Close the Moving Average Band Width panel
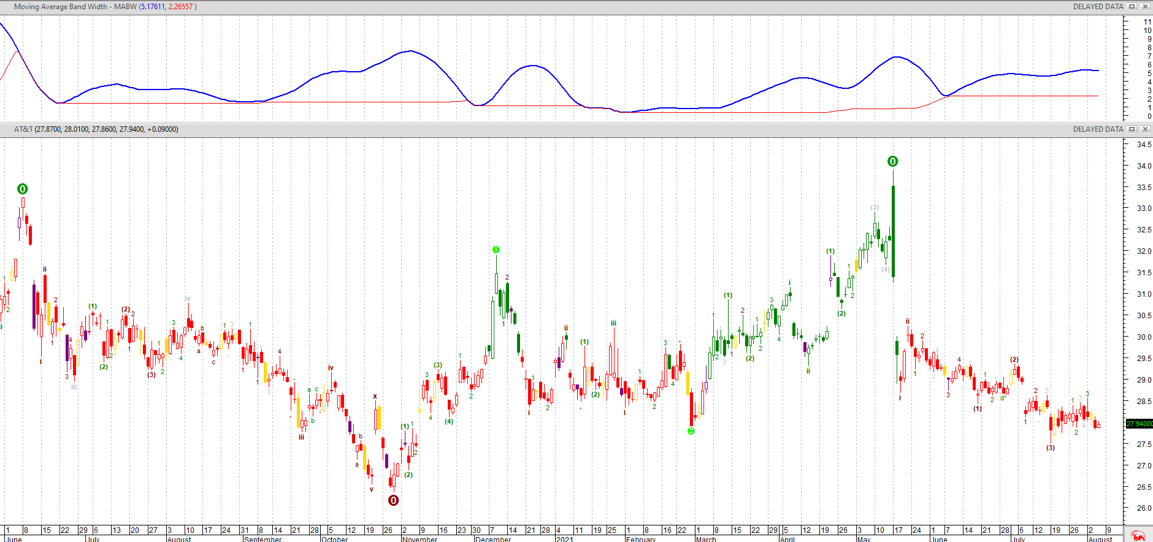 [1144, 7]
